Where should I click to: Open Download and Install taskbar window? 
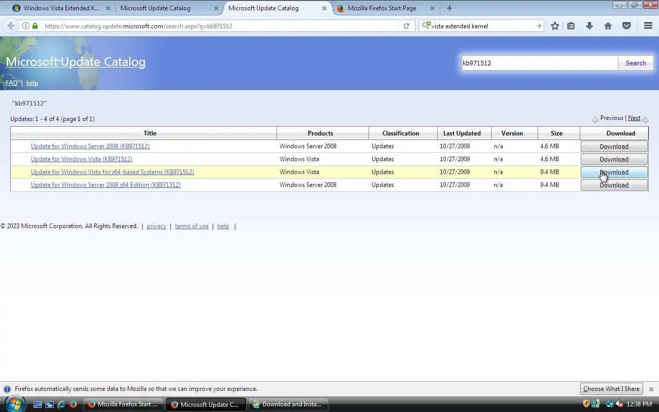pyautogui.click(x=288, y=404)
